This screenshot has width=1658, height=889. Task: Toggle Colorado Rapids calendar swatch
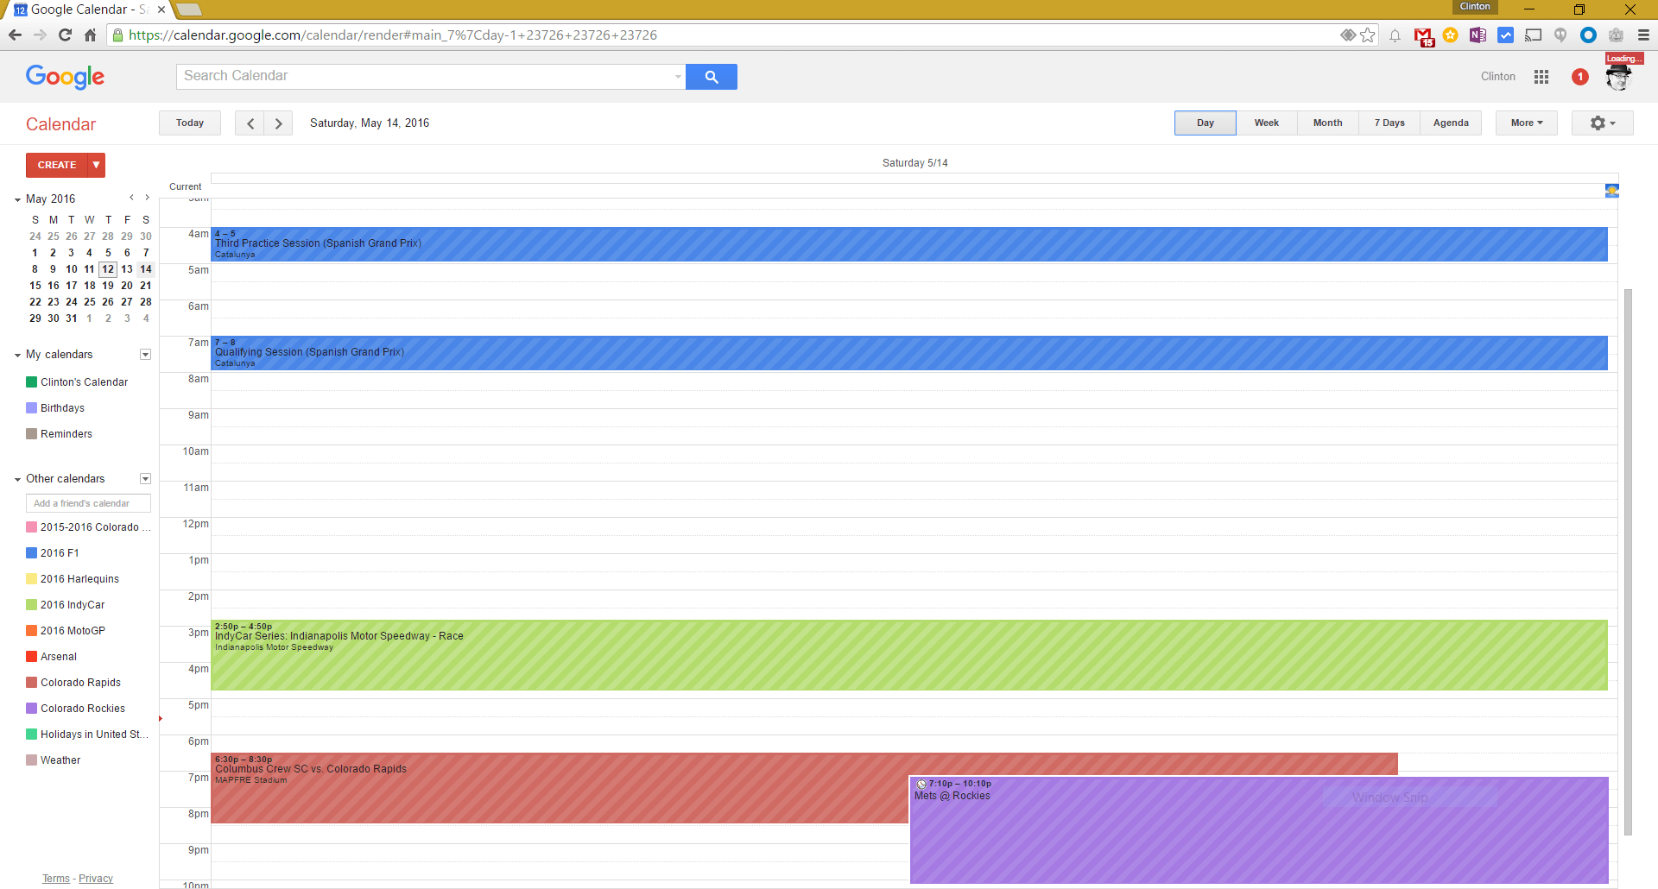pos(31,683)
